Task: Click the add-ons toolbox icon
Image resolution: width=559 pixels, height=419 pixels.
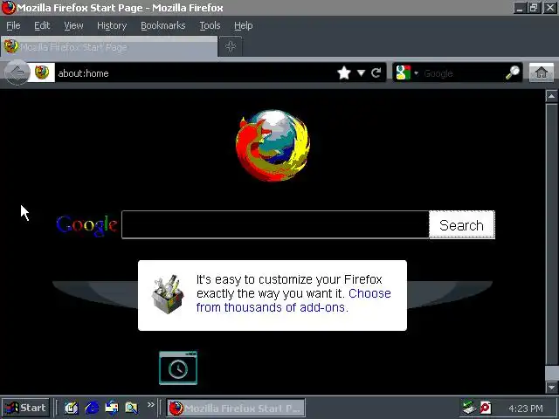Action: [168, 294]
